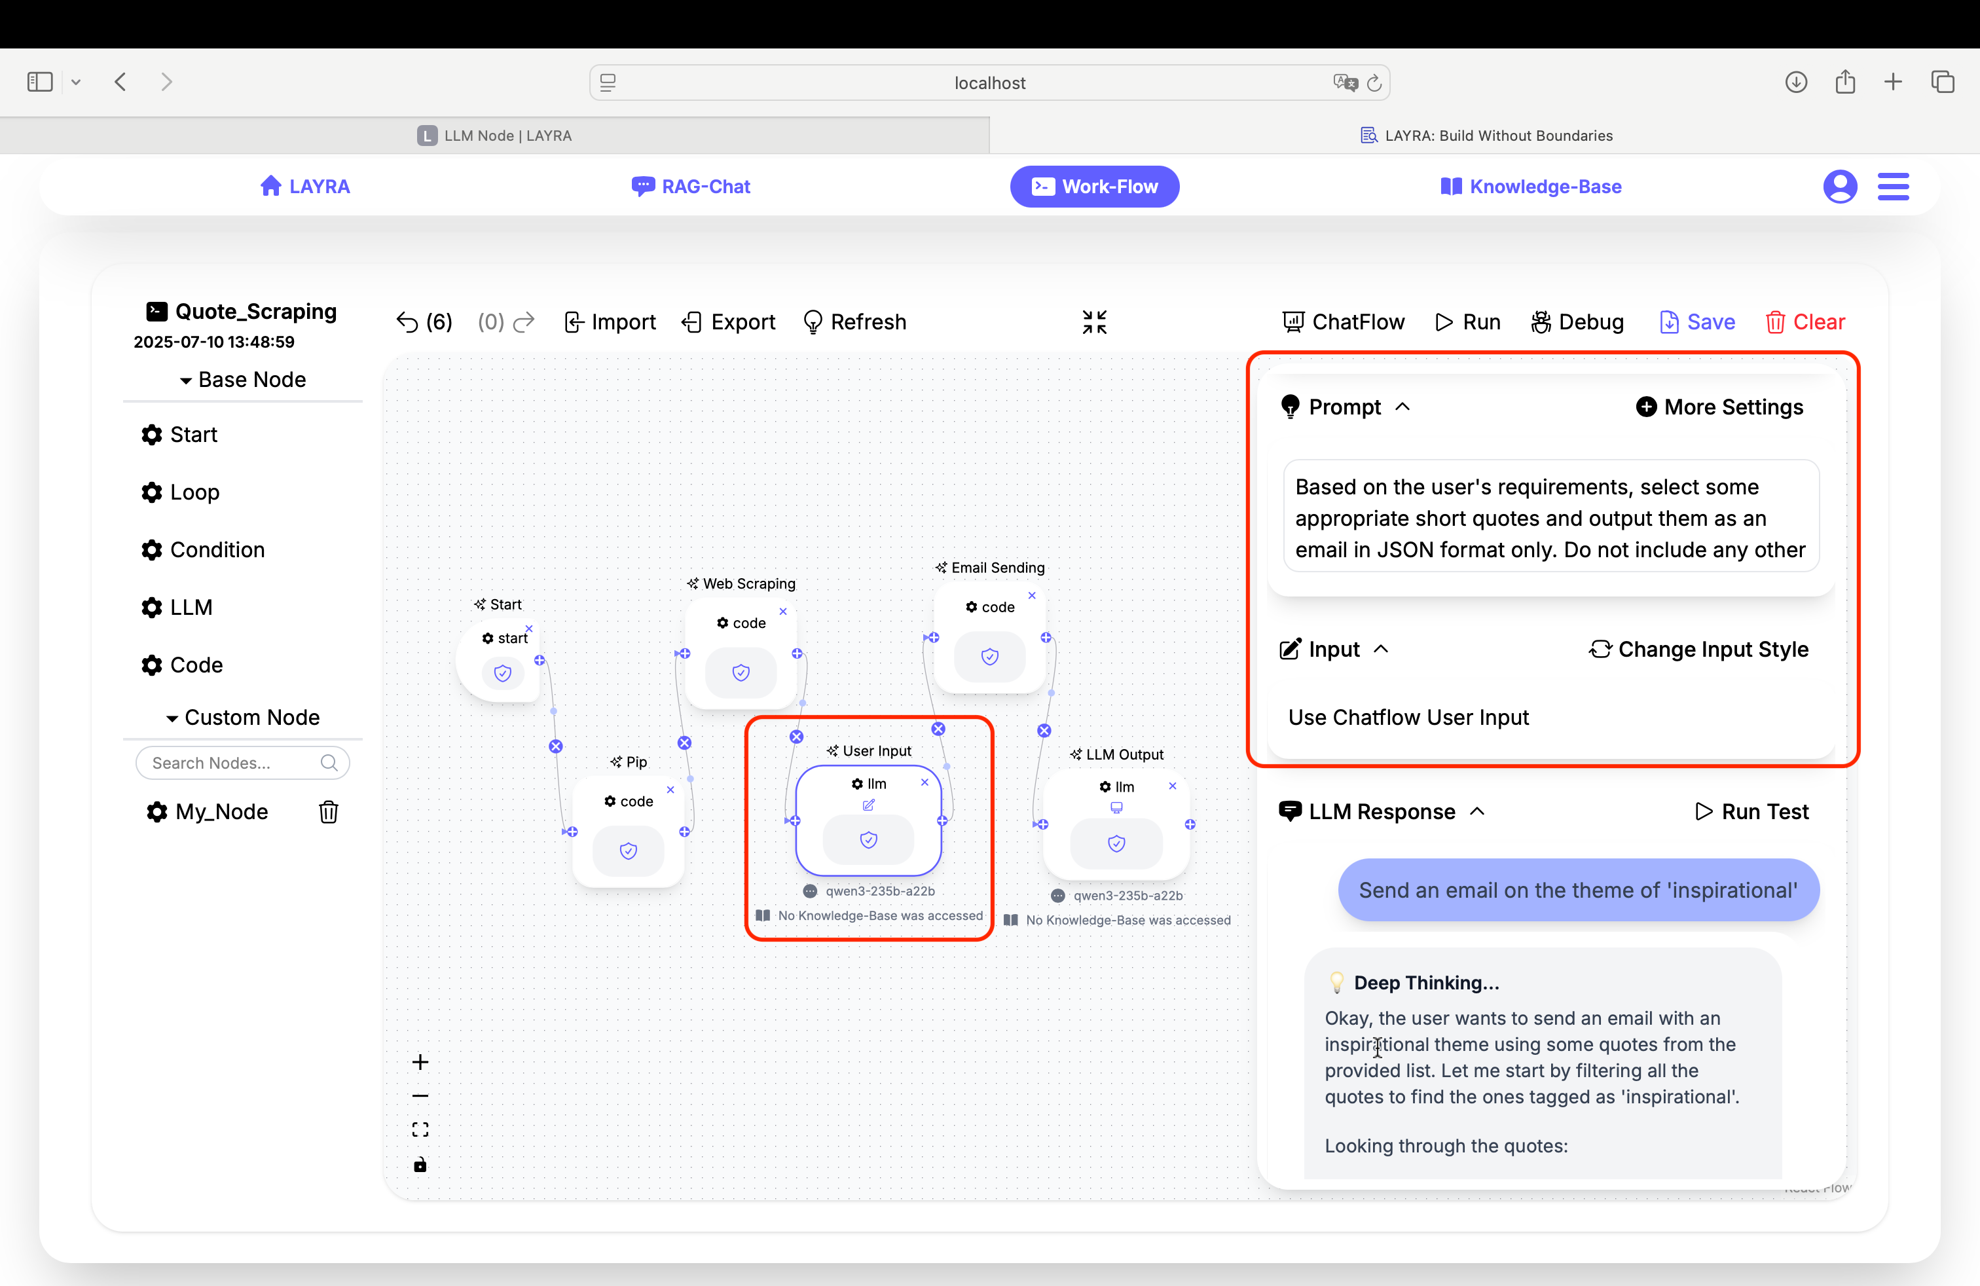1980x1286 pixels.
Task: Collapse the LLM Response section chevron
Action: point(1476,811)
